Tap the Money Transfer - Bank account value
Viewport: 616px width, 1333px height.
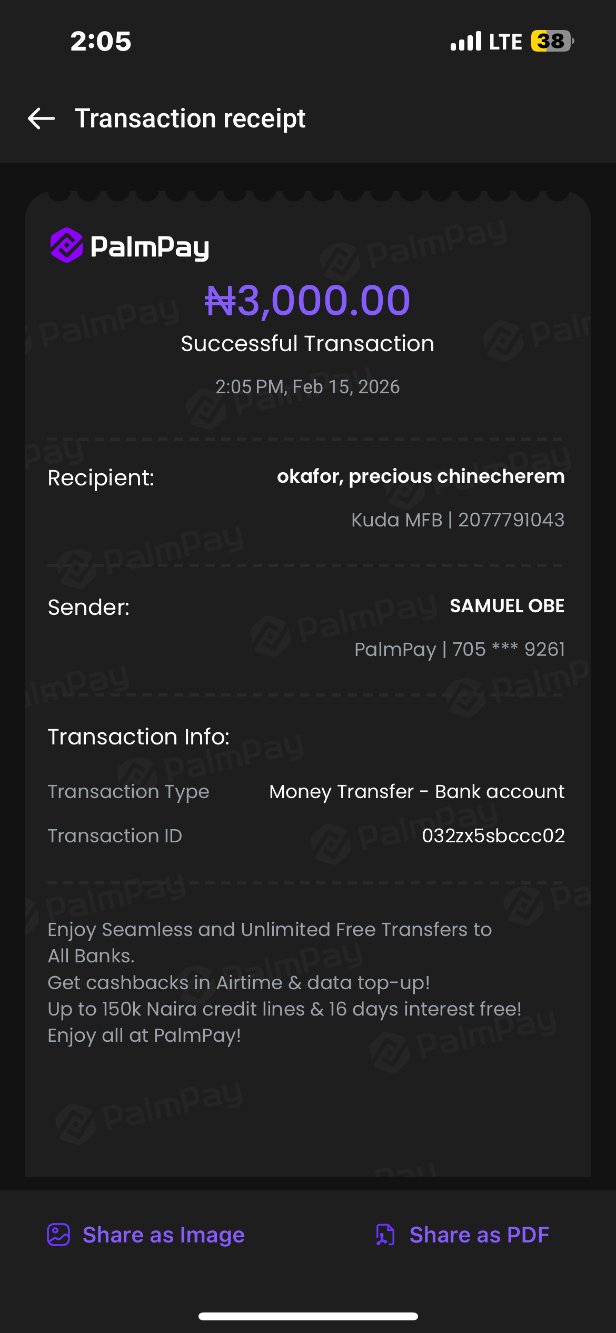[x=416, y=791]
